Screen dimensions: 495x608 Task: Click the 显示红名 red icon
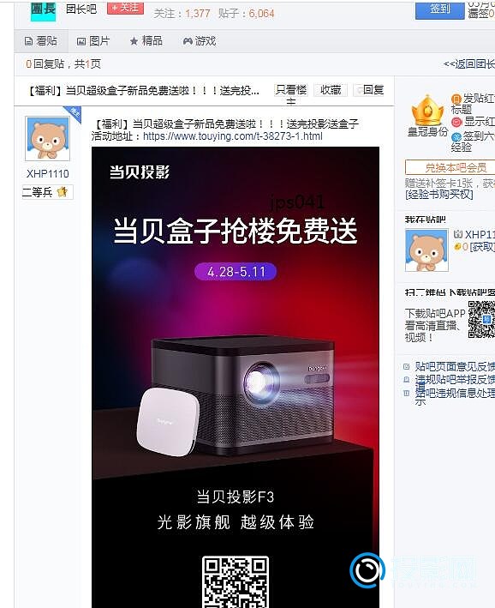tap(456, 122)
